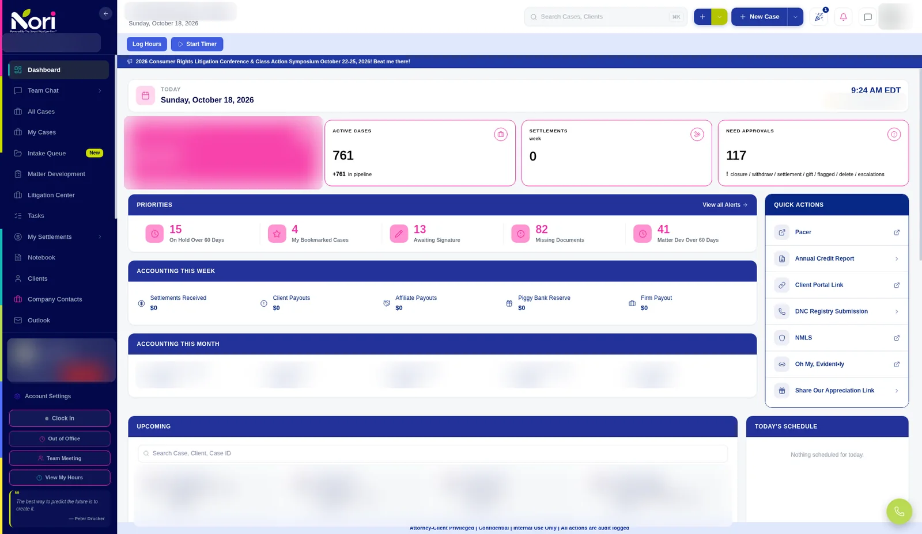Expand the New Case dropdown arrow
The image size is (922, 534).
pyautogui.click(x=795, y=17)
